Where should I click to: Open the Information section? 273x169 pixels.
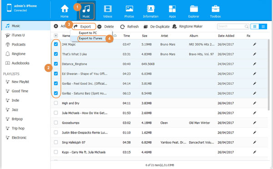click(x=151, y=11)
